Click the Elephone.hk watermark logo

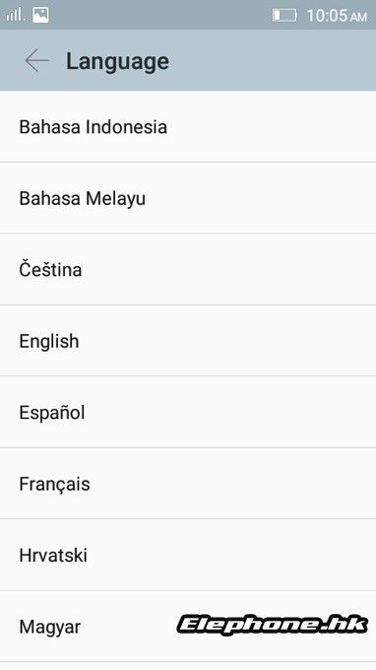point(273,626)
